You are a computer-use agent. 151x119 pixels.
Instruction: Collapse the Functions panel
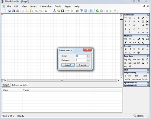tap(148, 56)
